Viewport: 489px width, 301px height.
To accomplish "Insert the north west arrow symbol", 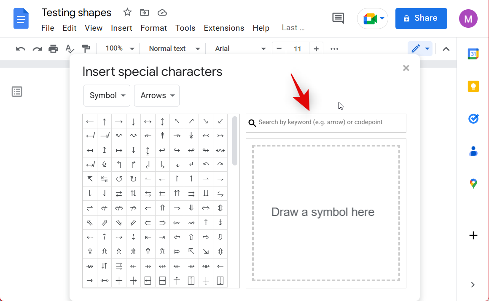I will pyautogui.click(x=177, y=122).
